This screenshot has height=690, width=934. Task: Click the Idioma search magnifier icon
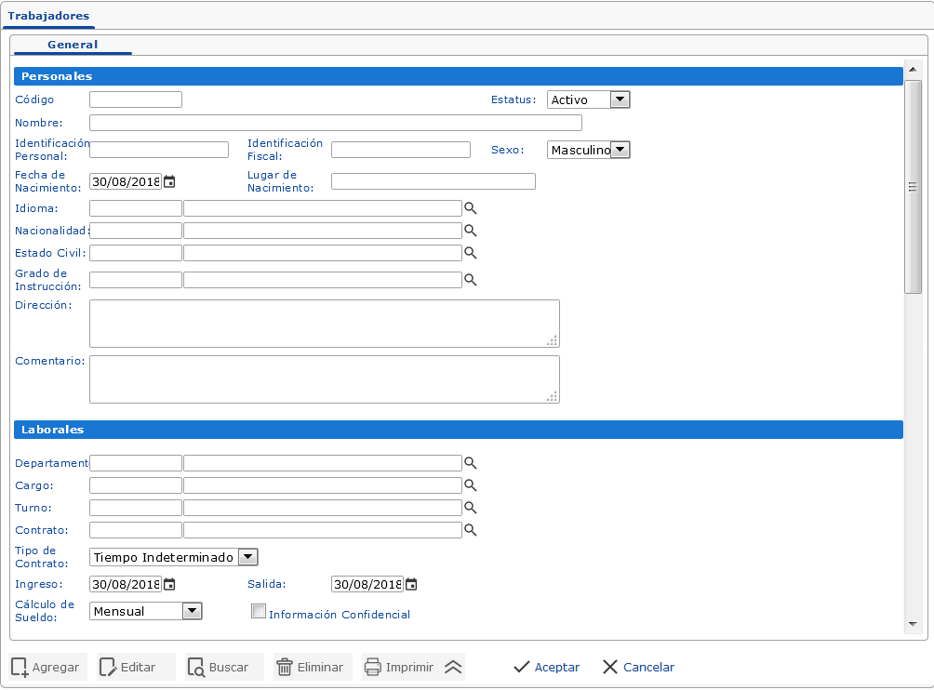pyautogui.click(x=471, y=208)
